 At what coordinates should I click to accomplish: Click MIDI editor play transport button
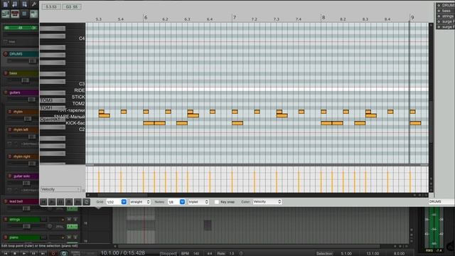52,202
